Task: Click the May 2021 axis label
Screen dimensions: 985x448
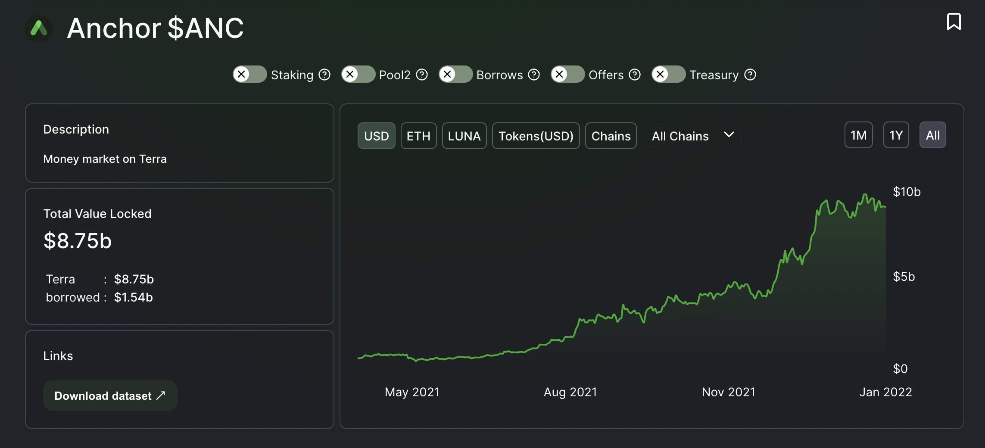Action: (412, 392)
